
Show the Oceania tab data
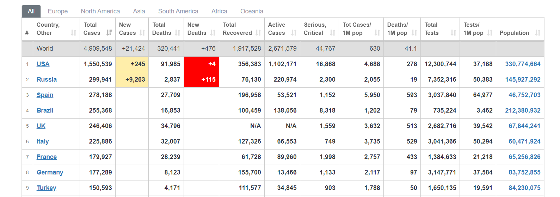(252, 11)
